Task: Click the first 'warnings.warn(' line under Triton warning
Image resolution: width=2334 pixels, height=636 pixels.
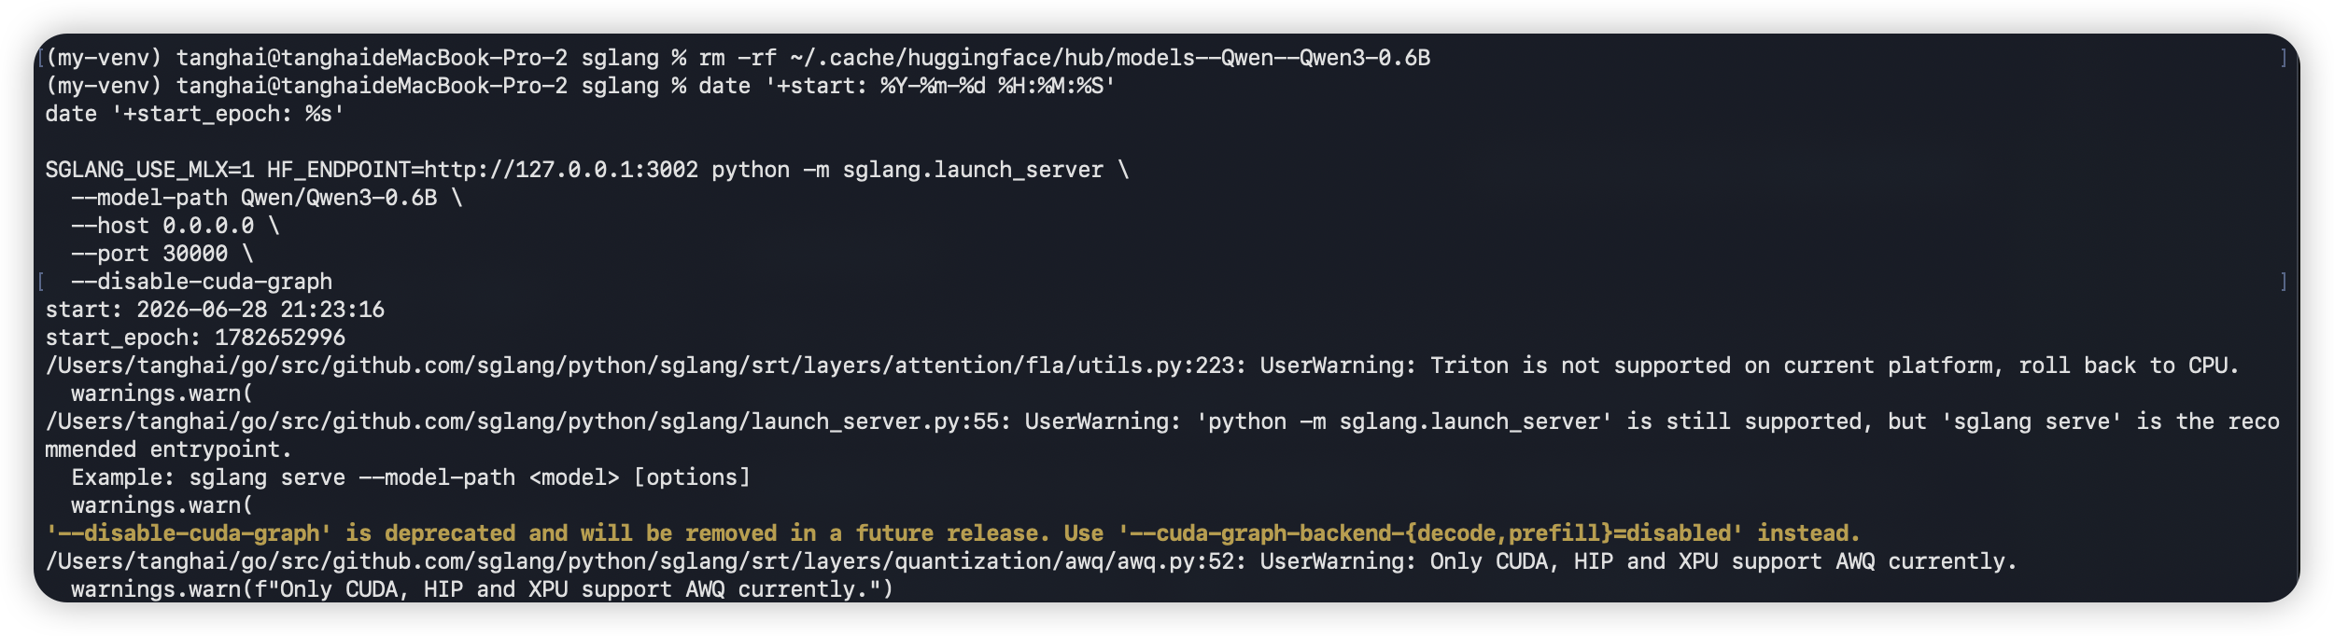Action: [162, 394]
